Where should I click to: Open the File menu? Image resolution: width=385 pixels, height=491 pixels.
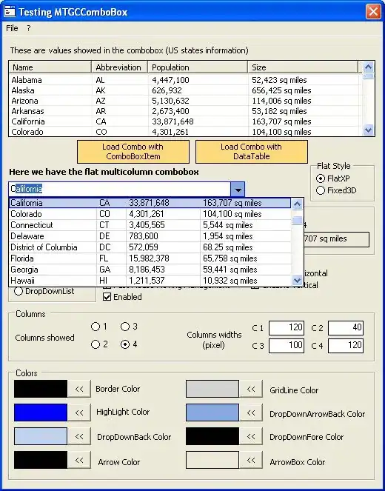(x=12, y=28)
